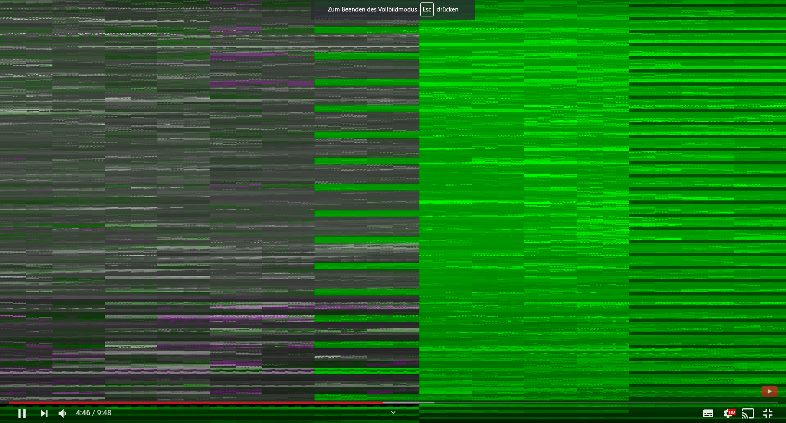This screenshot has height=423, width=786.
Task: Click the 4:46 / 9:48 time display
Action: (93, 413)
